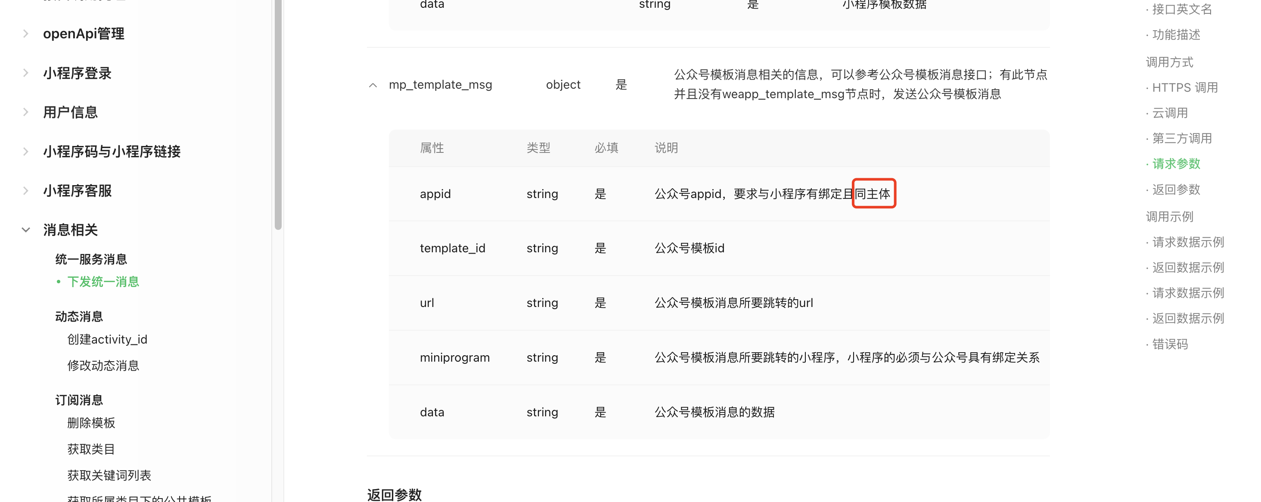Go to 云调用 anchor link
Image resolution: width=1261 pixels, height=502 pixels.
[x=1169, y=113]
